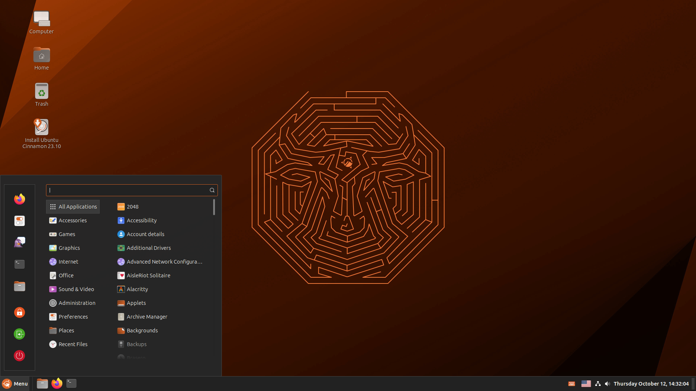Launch Firefox from the menu favorites sidebar
Viewport: 696px width, 391px height.
click(20, 199)
